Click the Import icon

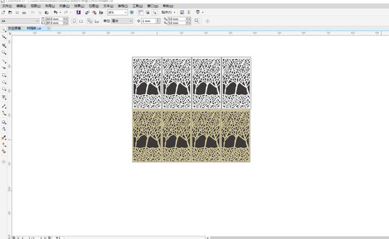87,13
